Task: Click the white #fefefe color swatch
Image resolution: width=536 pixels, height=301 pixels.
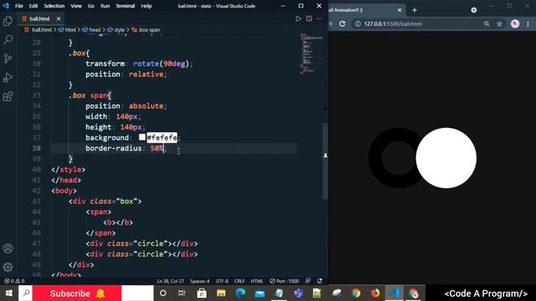Action: (142, 137)
